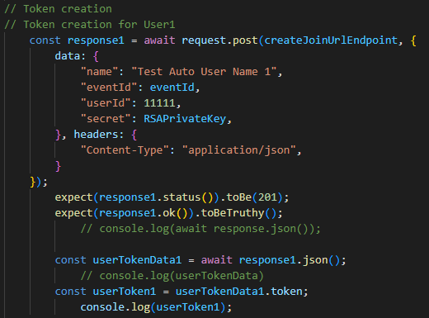This screenshot has width=429, height=318.
Task: Click userTokenData1 in its const declaration
Action: point(137,260)
